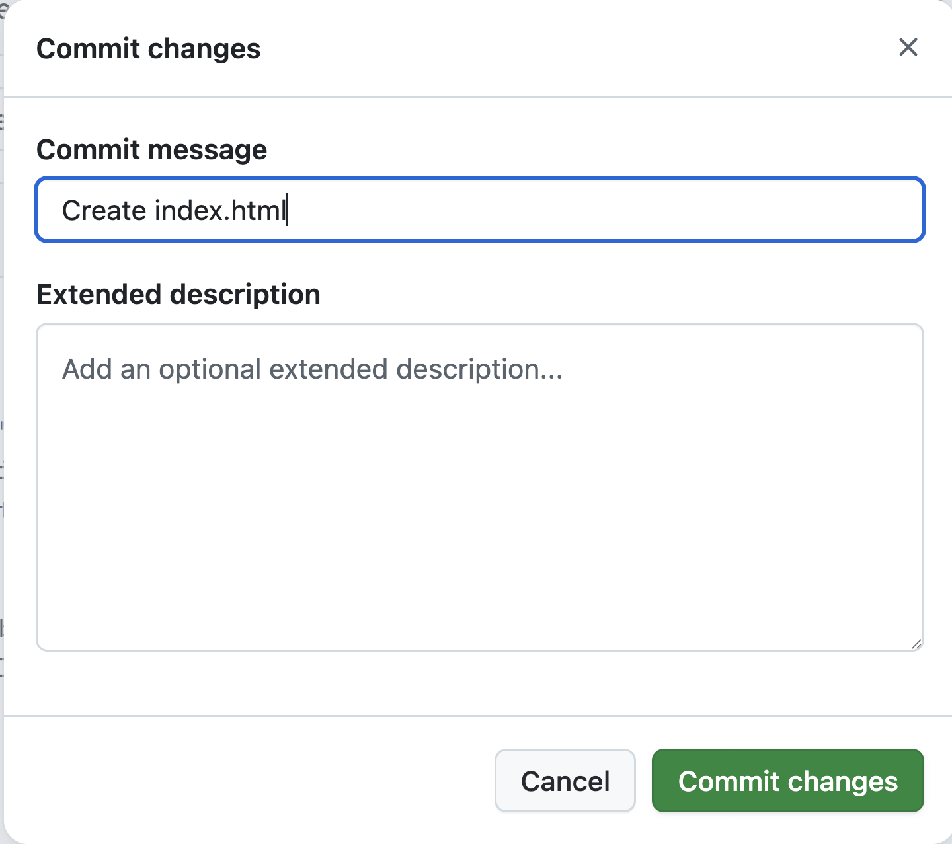Click the green Commit changes button
Image resolution: width=952 pixels, height=844 pixels.
787,781
